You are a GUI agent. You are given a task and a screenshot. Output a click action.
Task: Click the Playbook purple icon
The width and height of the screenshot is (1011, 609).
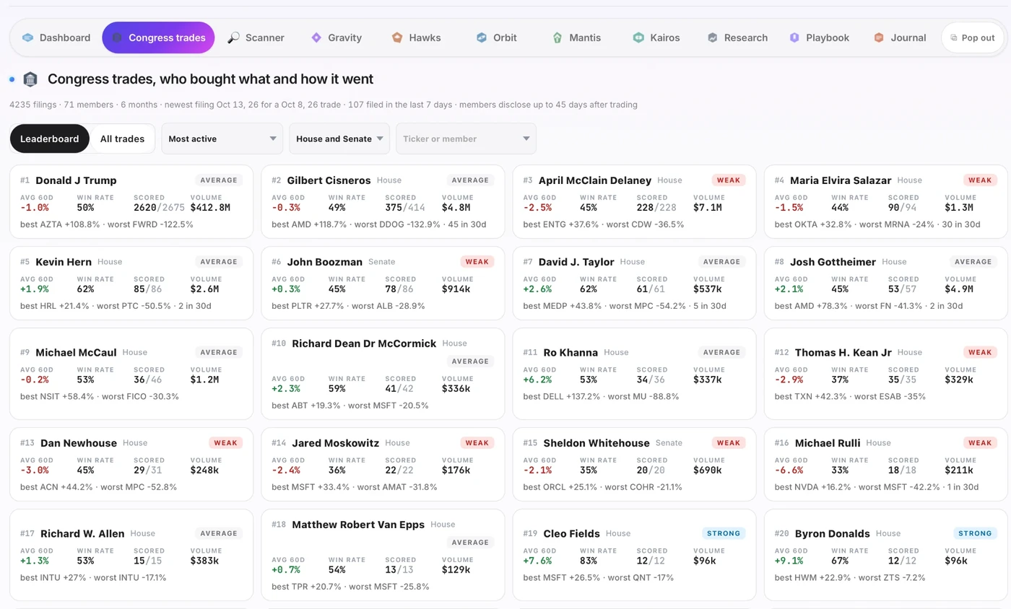[794, 38]
